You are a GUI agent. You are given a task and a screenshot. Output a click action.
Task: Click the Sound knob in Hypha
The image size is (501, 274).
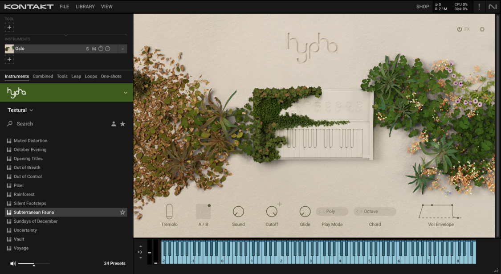(x=238, y=212)
